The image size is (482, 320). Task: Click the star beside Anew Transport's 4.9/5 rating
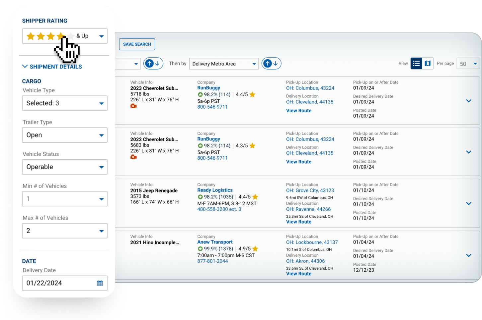coord(255,248)
